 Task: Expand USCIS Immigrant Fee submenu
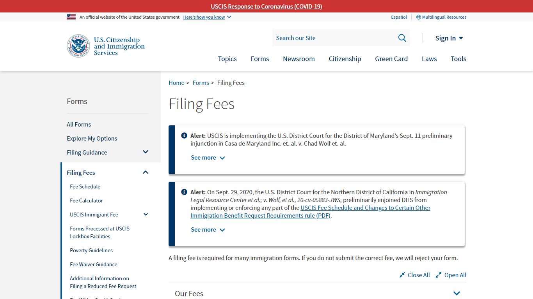click(x=146, y=215)
